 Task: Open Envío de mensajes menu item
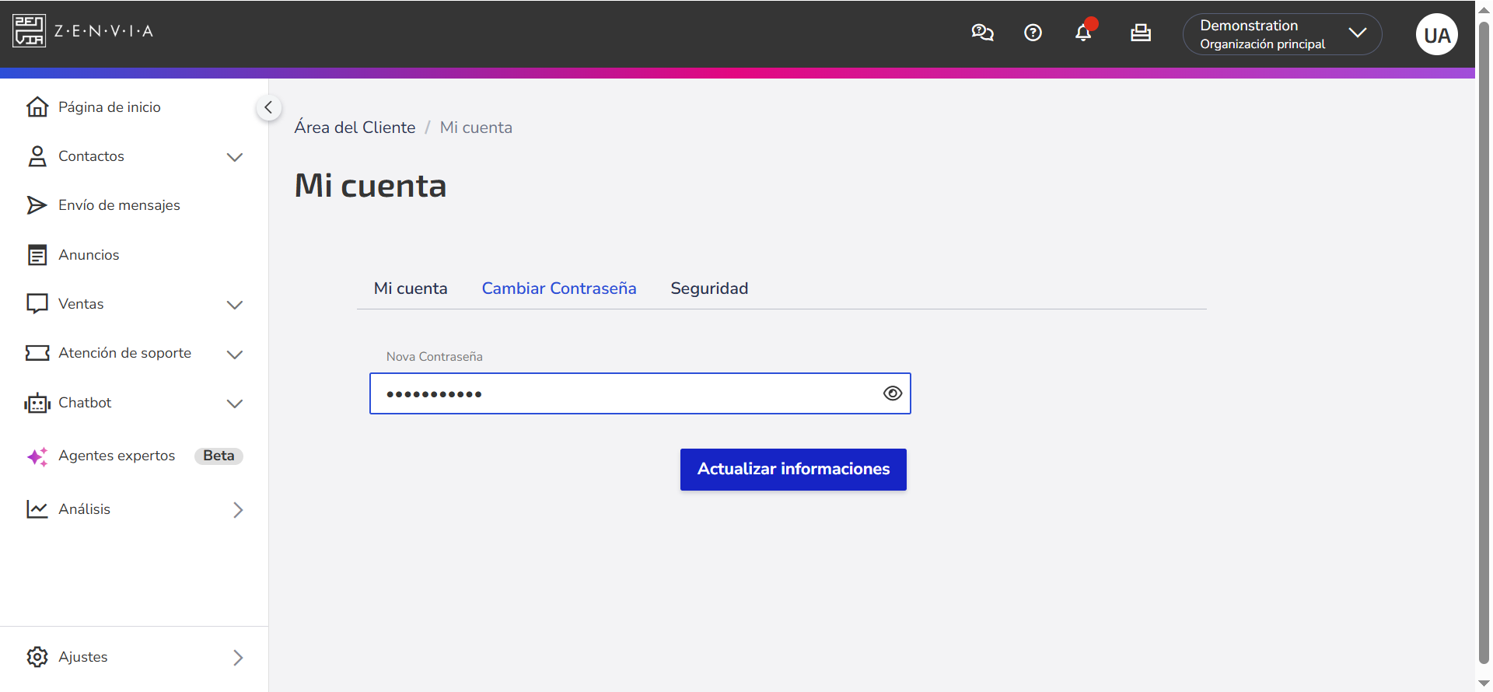click(x=119, y=205)
